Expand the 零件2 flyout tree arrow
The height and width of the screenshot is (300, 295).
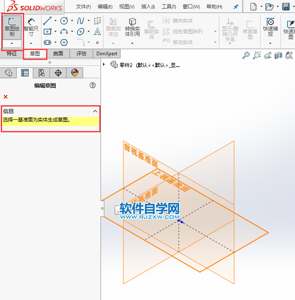pyautogui.click(x=104, y=64)
